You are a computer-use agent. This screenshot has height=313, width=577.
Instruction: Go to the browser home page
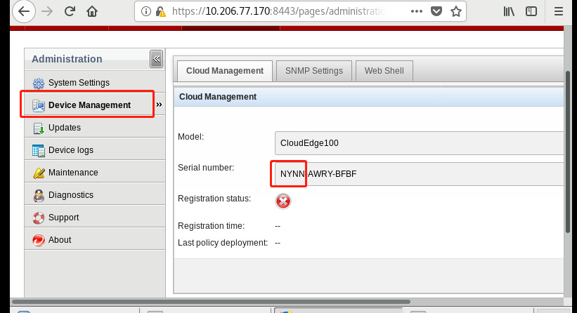pos(92,11)
